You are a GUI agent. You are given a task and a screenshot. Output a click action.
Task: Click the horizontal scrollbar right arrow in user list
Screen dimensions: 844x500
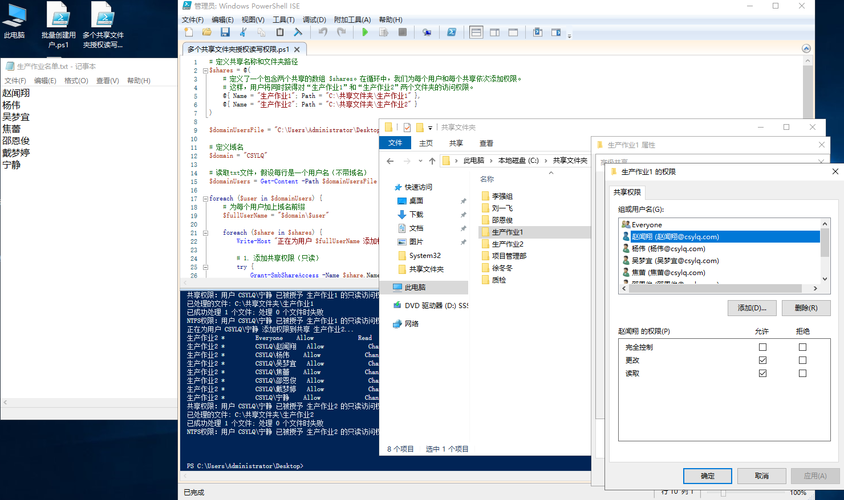815,288
